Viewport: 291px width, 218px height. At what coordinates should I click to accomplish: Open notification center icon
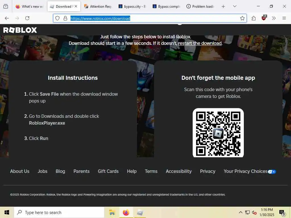282,212
